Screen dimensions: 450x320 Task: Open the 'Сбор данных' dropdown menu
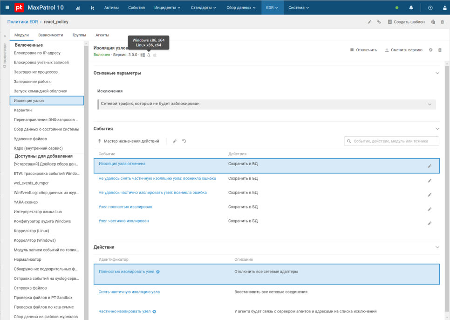(x=241, y=8)
